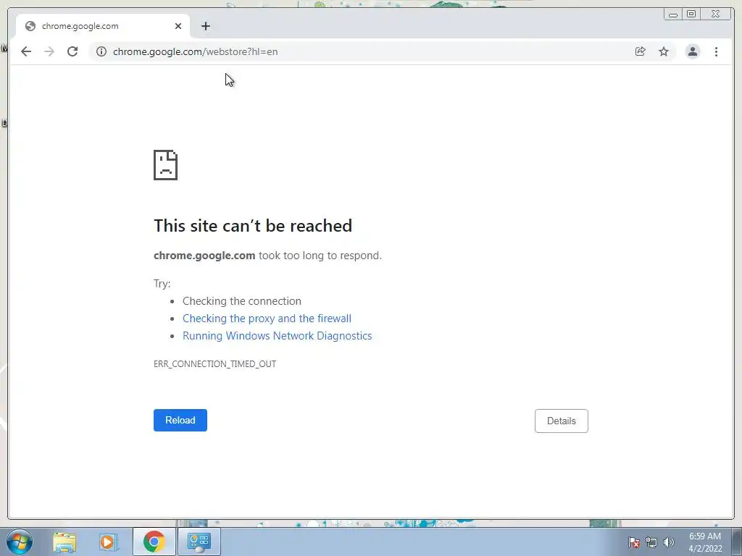The height and width of the screenshot is (556, 742).
Task: Launch Windows Media Player from taskbar
Action: [x=108, y=542]
